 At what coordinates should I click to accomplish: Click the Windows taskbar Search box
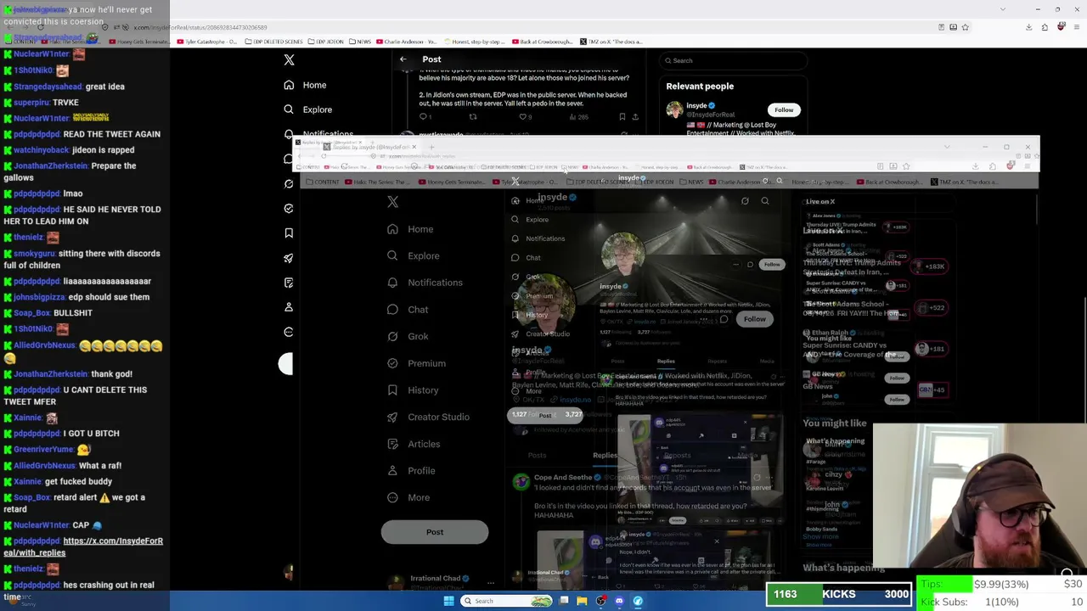[x=507, y=601]
